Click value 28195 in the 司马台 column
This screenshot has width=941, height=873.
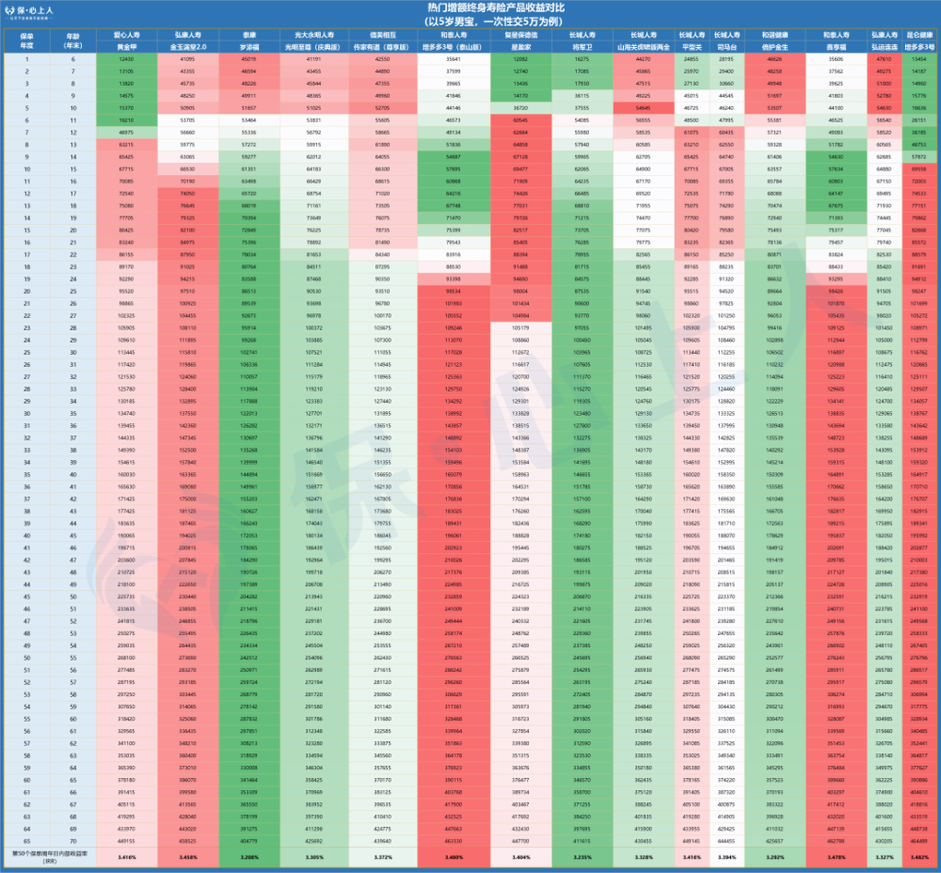(x=726, y=59)
